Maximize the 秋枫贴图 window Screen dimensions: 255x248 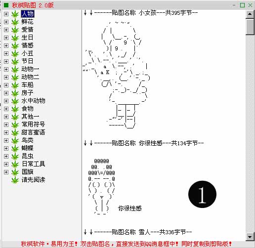click(x=242, y=5)
